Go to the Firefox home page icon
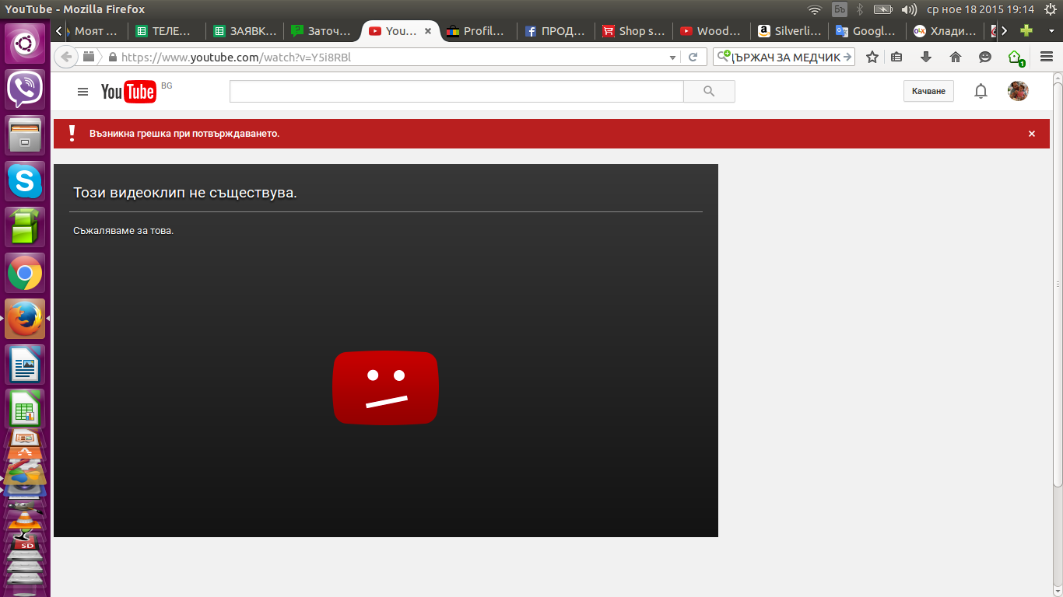The width and height of the screenshot is (1063, 597). coord(956,57)
